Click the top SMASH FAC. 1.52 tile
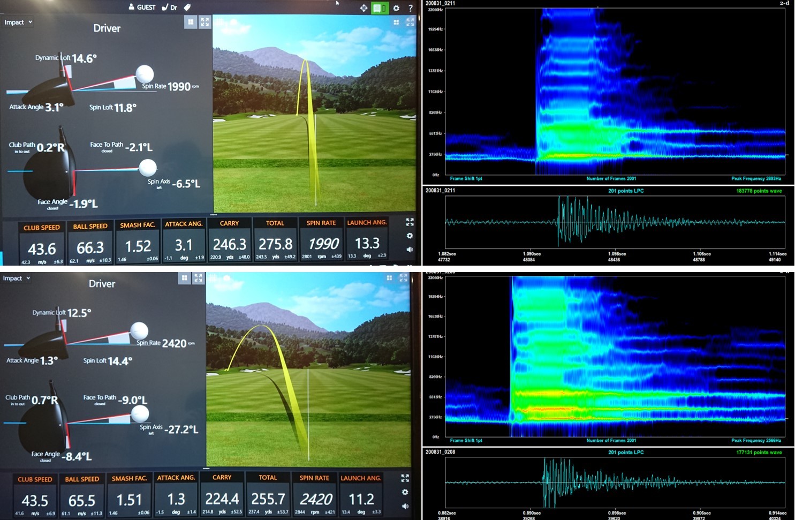Viewport: 795px width, 520px height. click(x=138, y=242)
